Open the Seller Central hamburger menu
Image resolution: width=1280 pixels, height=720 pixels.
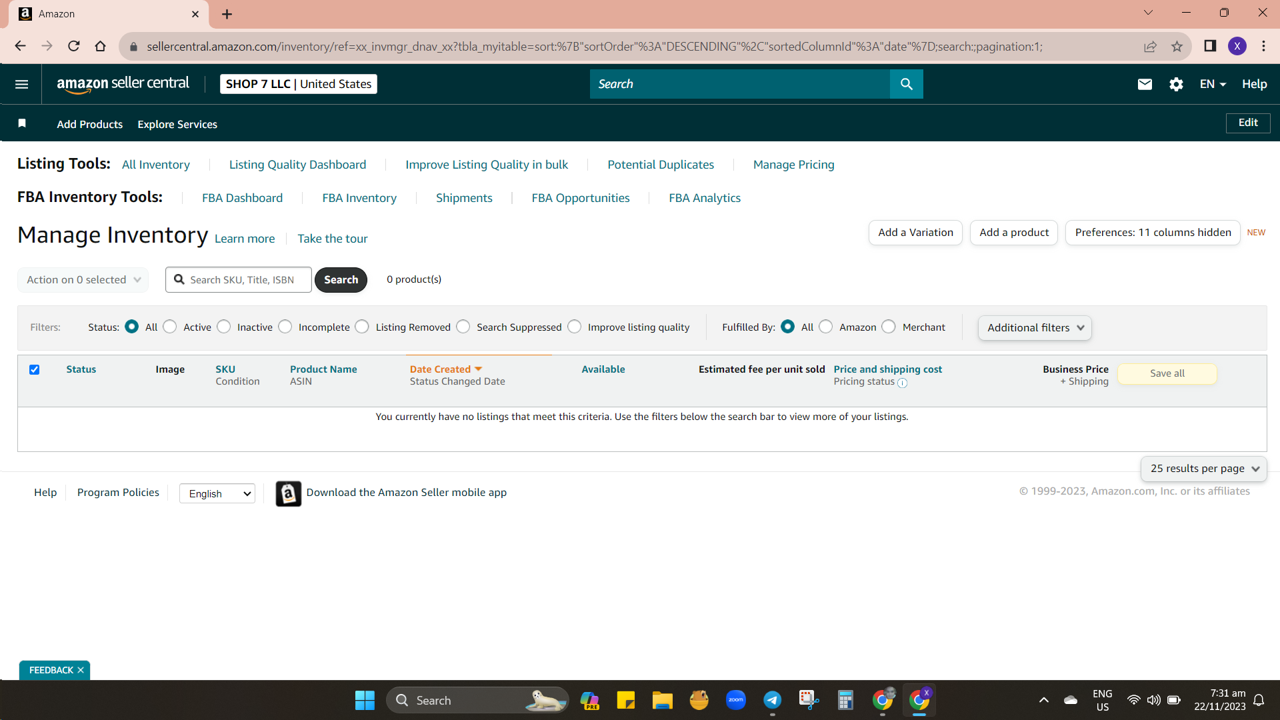[21, 84]
